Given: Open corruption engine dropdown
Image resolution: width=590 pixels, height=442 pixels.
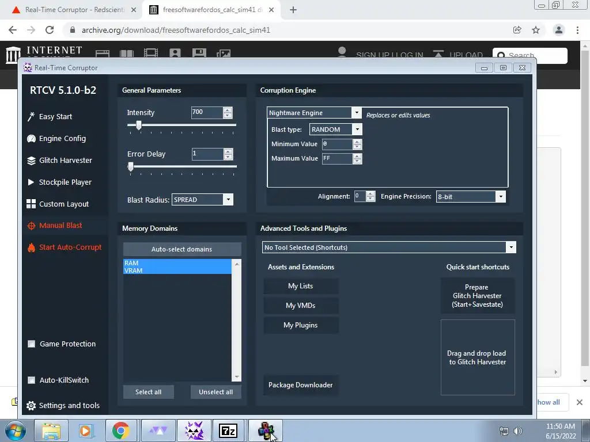Looking at the screenshot, I should (356, 113).
